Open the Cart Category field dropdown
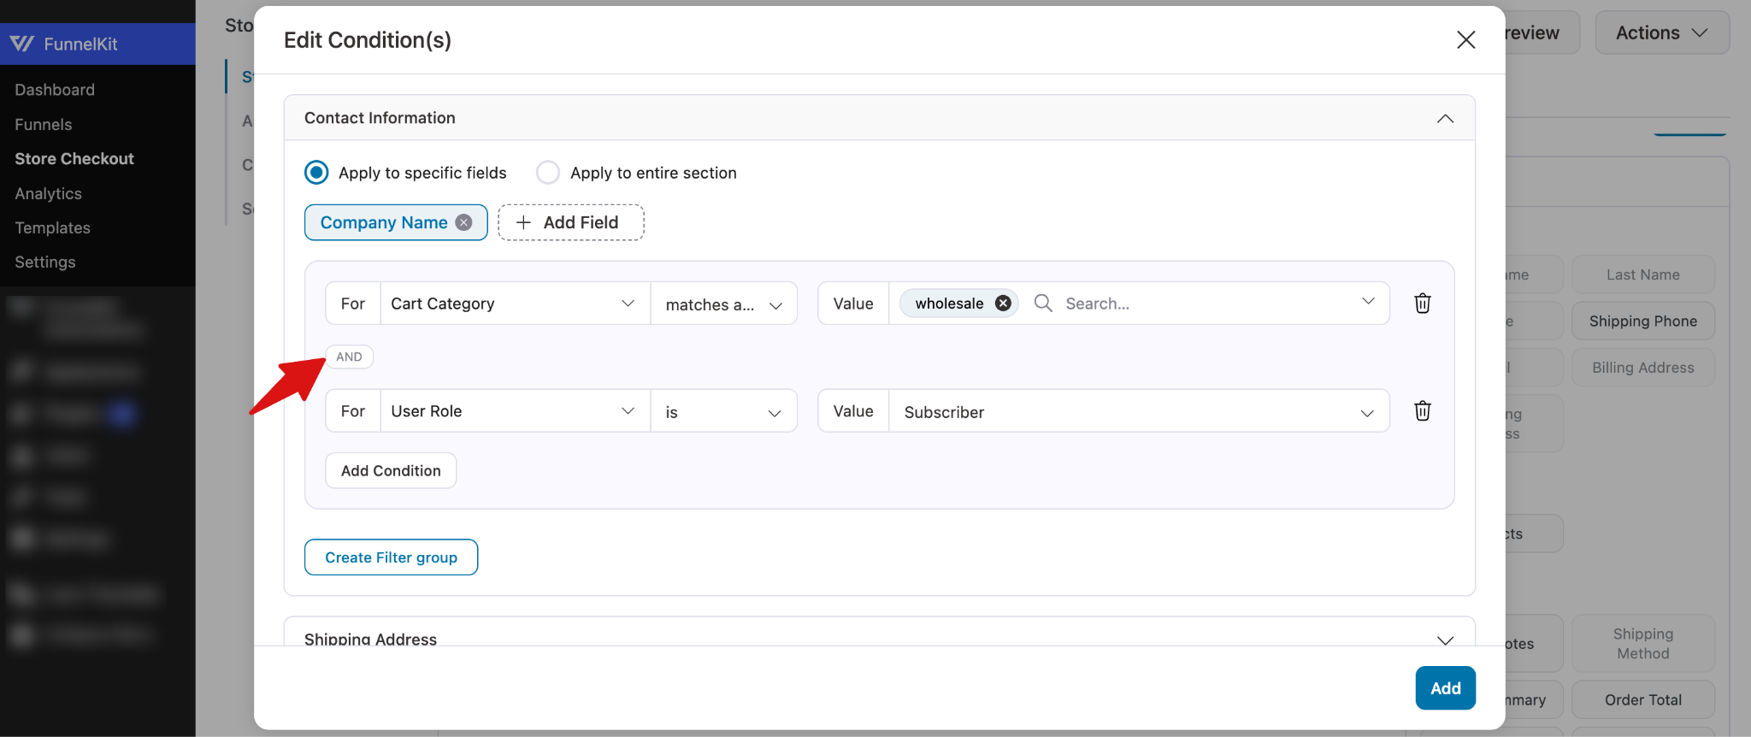Viewport: 1751px width, 737px height. [x=515, y=304]
